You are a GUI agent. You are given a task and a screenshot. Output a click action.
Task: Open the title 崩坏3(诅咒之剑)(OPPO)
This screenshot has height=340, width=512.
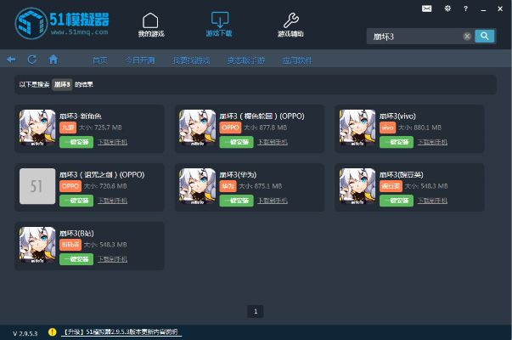[x=102, y=175]
